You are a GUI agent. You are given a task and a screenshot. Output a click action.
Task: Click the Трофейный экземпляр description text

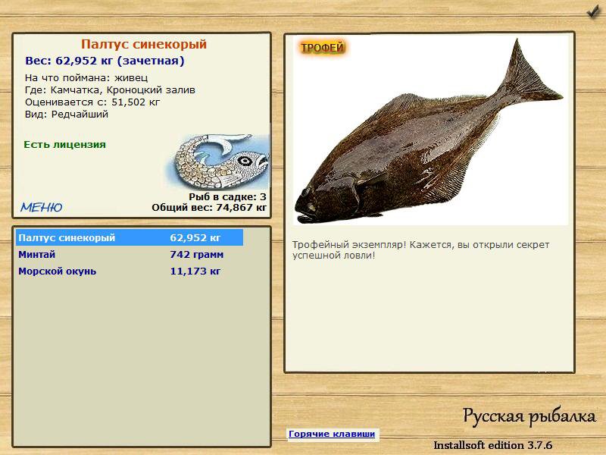tap(420, 250)
